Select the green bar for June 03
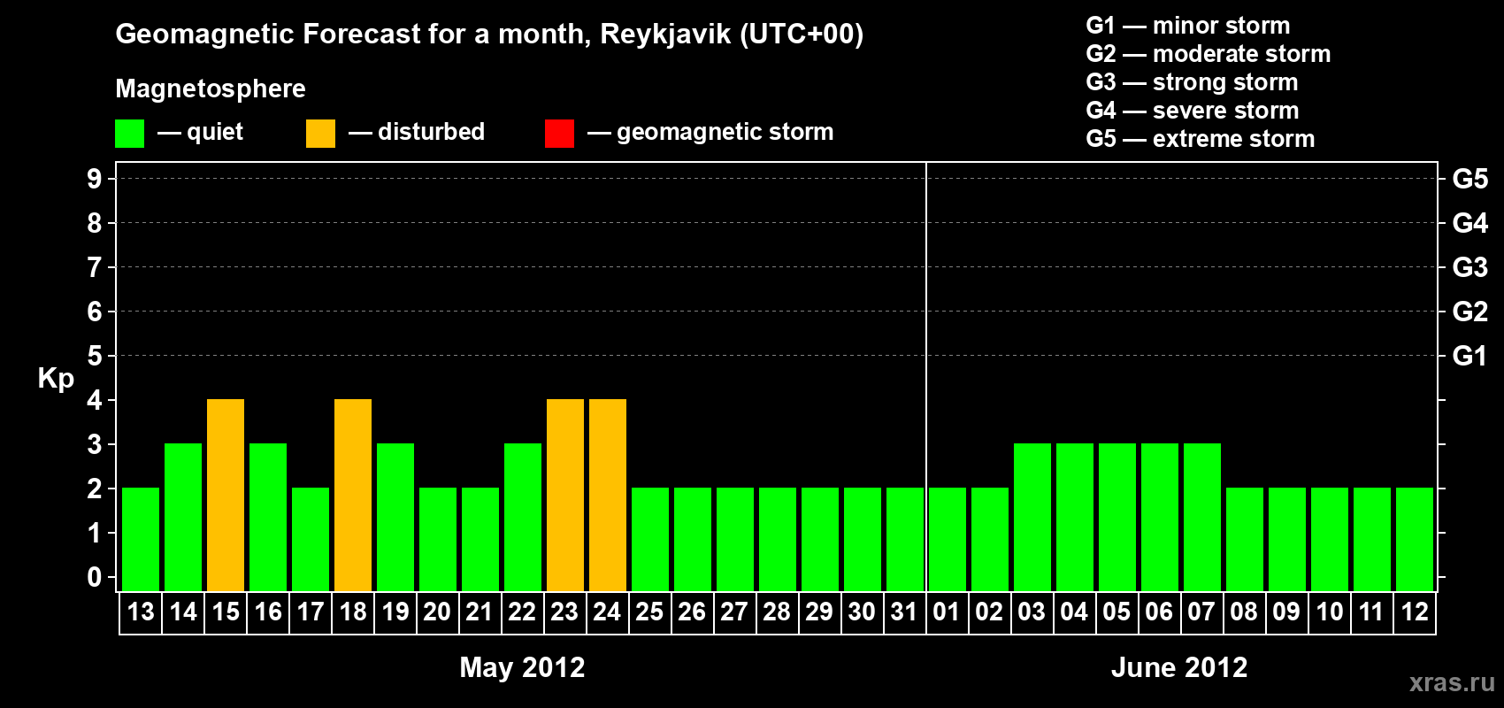Image resolution: width=1504 pixels, height=708 pixels. (x=1032, y=518)
